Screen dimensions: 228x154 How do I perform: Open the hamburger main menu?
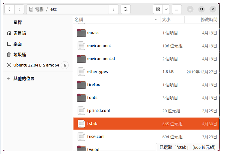(x=176, y=9)
